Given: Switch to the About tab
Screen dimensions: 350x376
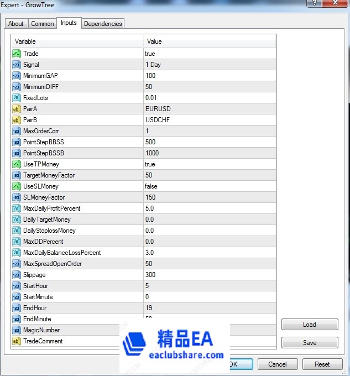Looking at the screenshot, I should click(x=16, y=24).
